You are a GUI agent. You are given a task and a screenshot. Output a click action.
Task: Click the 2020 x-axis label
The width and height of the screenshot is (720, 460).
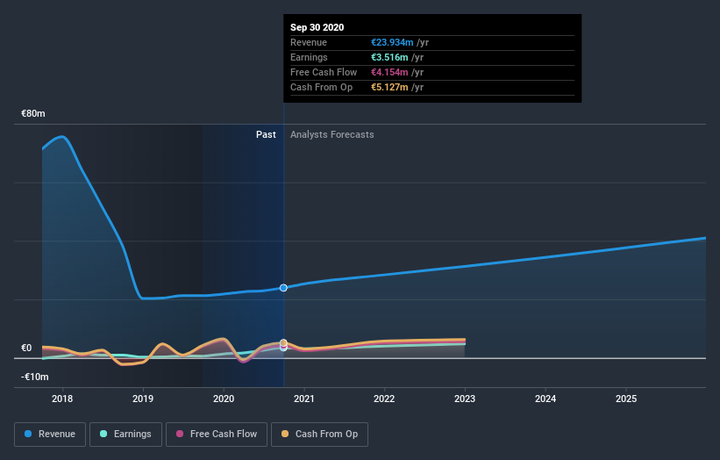tap(224, 399)
